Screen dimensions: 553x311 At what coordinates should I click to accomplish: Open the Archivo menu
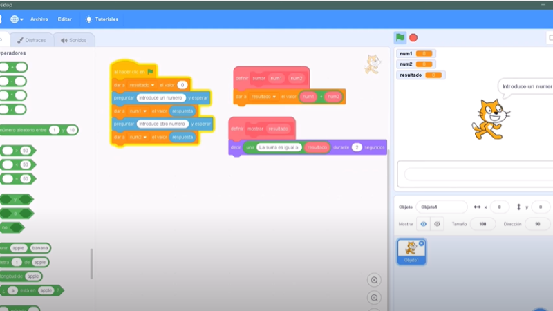[x=39, y=19]
